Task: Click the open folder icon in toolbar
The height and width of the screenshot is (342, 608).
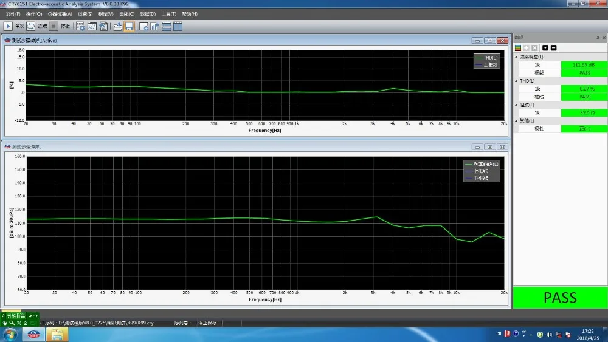Action: click(118, 26)
